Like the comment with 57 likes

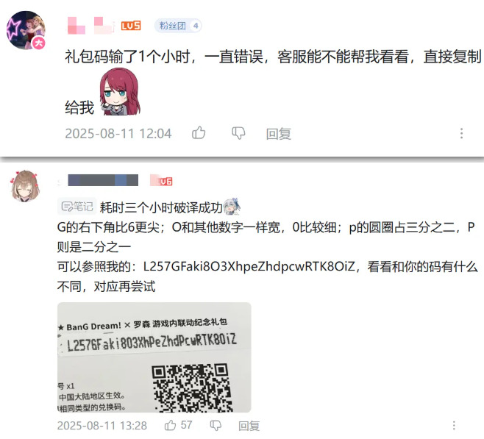(170, 426)
